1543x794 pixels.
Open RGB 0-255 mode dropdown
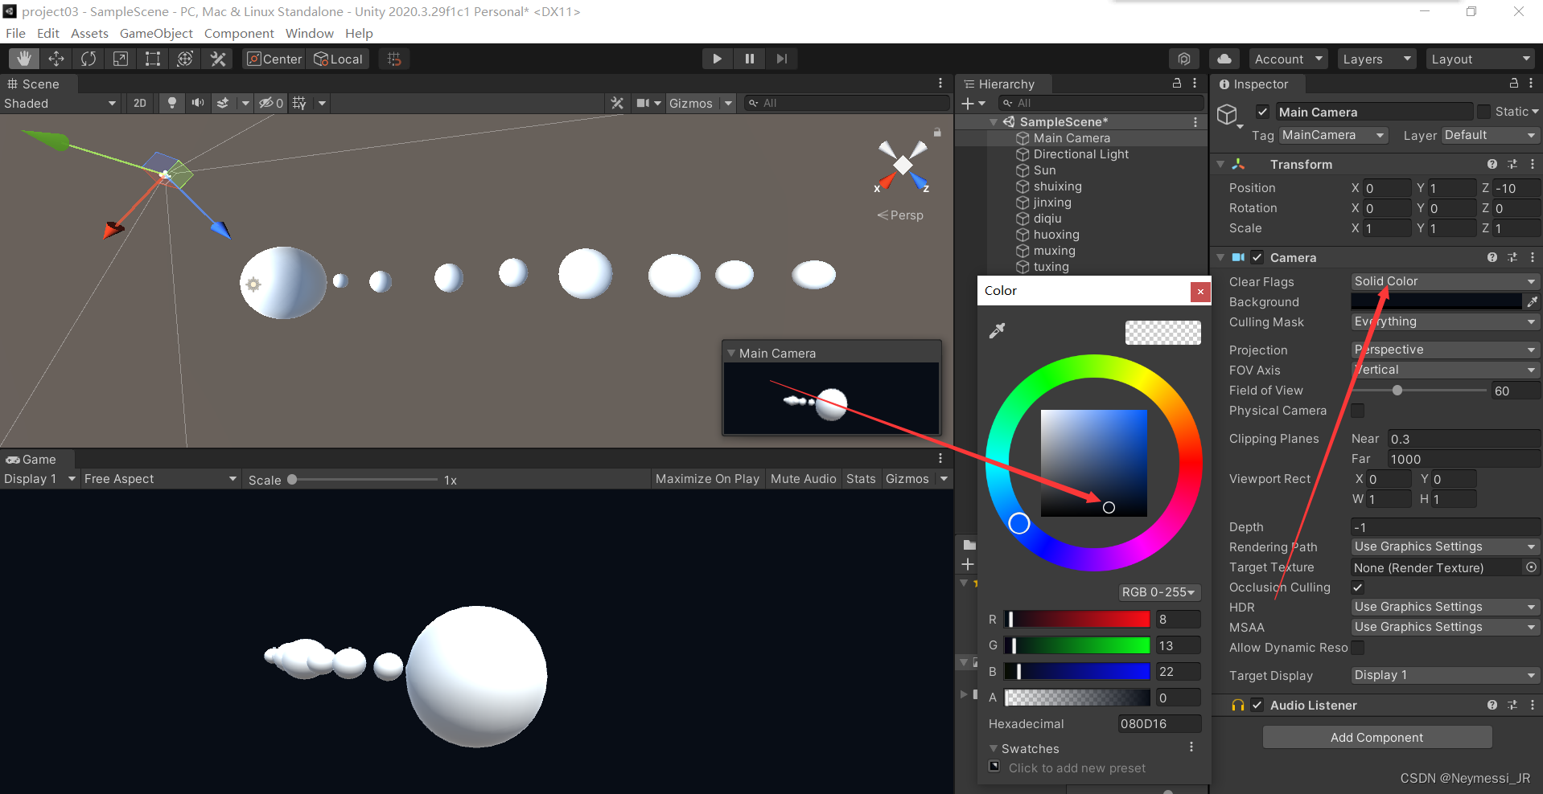click(1158, 592)
